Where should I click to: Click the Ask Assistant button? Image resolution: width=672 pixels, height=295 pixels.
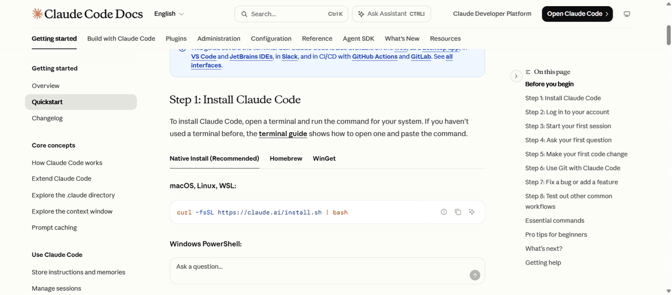391,14
